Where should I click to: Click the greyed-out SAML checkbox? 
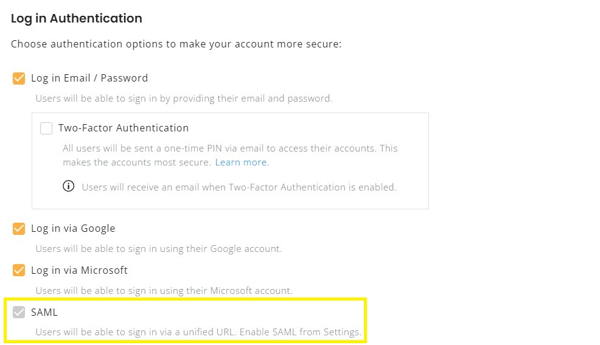tap(19, 312)
